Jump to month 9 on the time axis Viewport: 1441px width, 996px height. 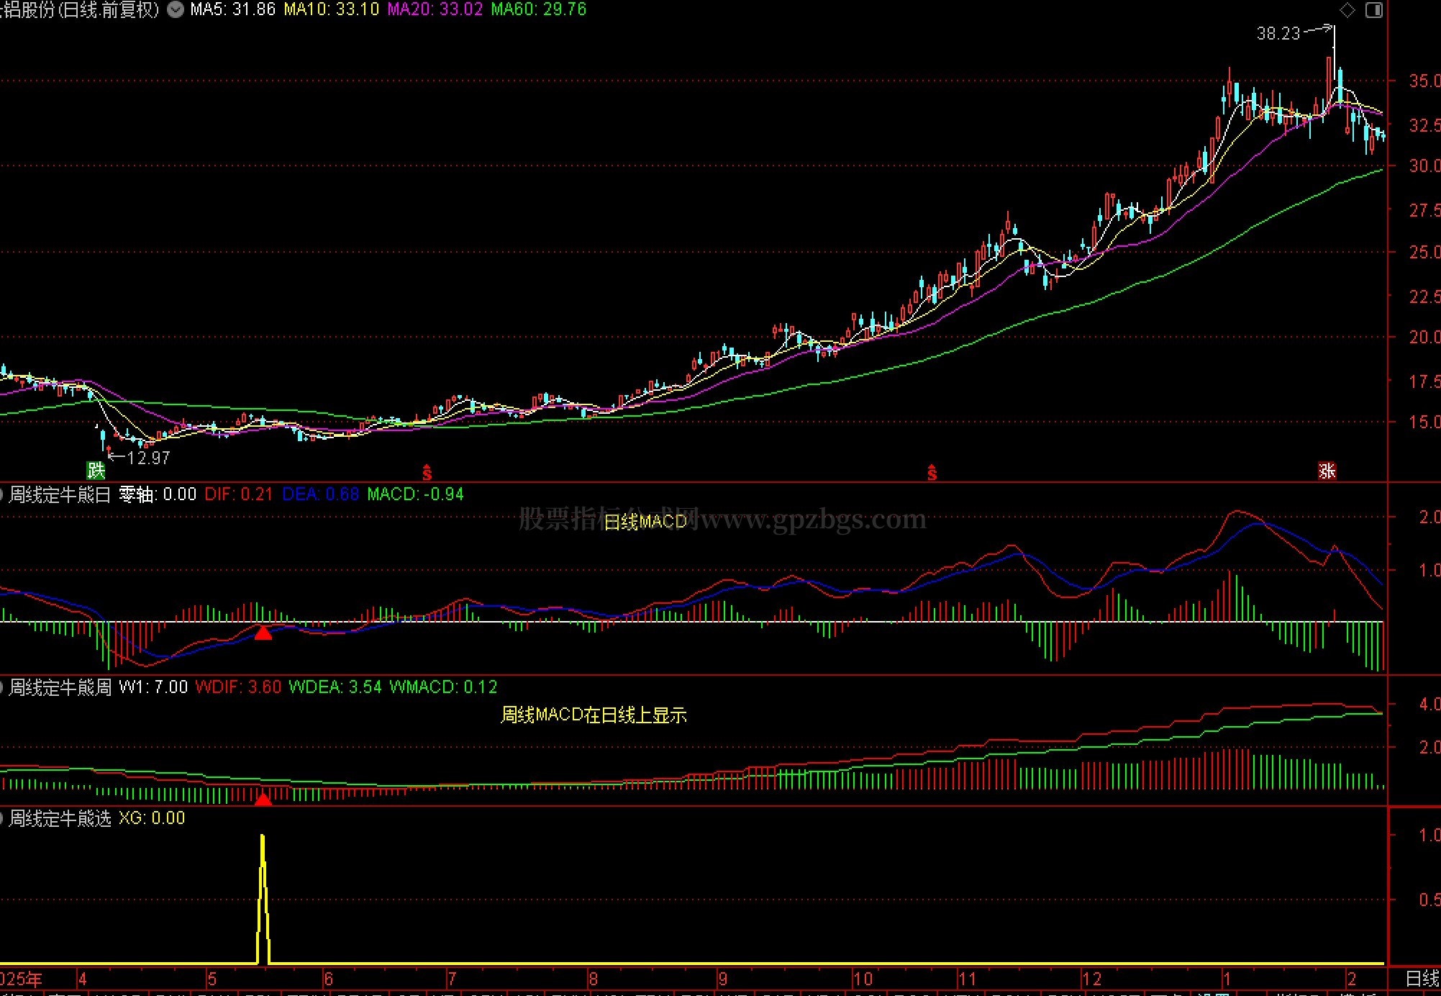point(722,979)
